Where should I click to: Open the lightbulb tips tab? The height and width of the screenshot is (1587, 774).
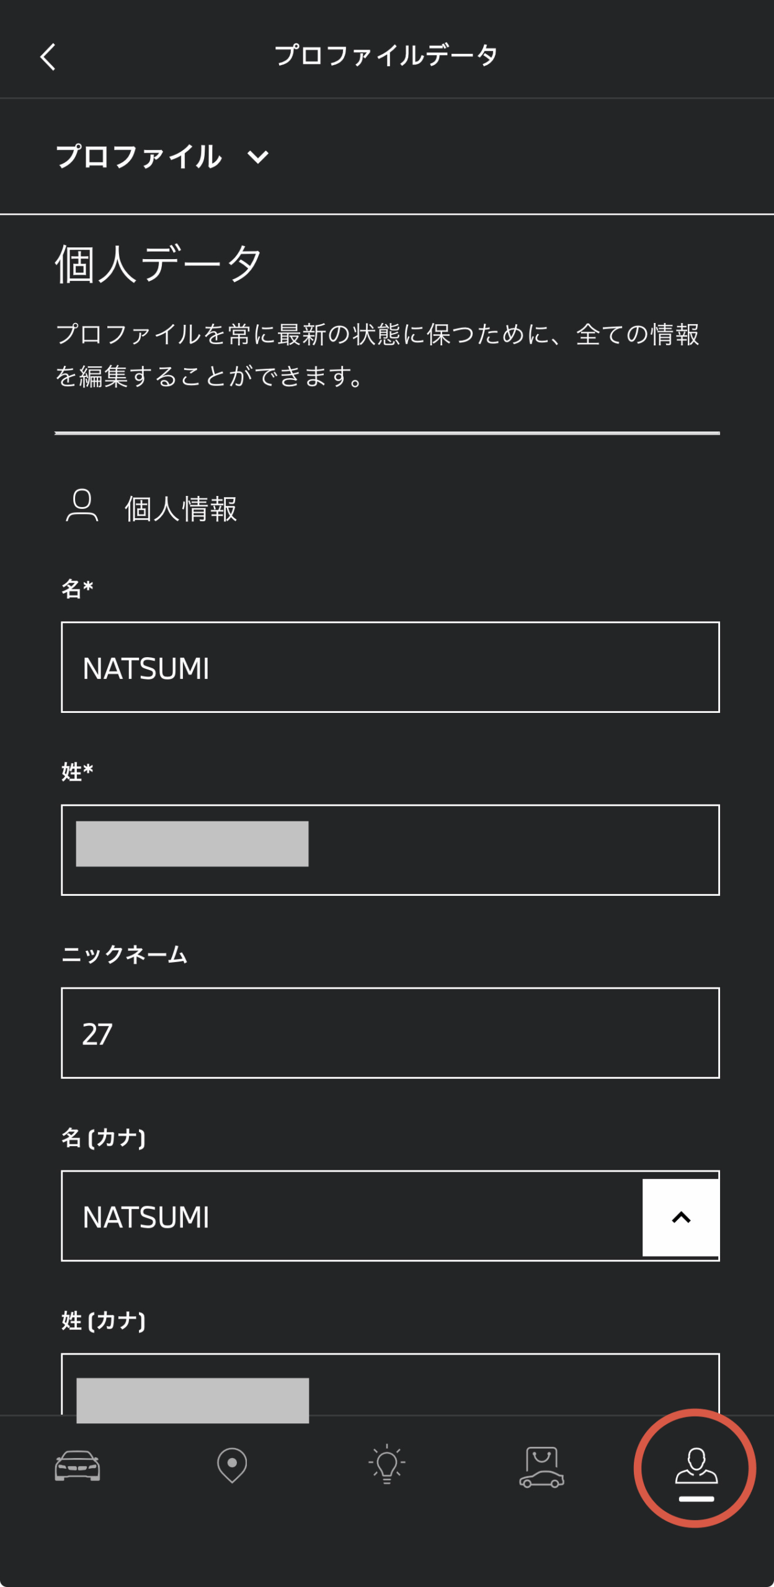(x=386, y=1465)
